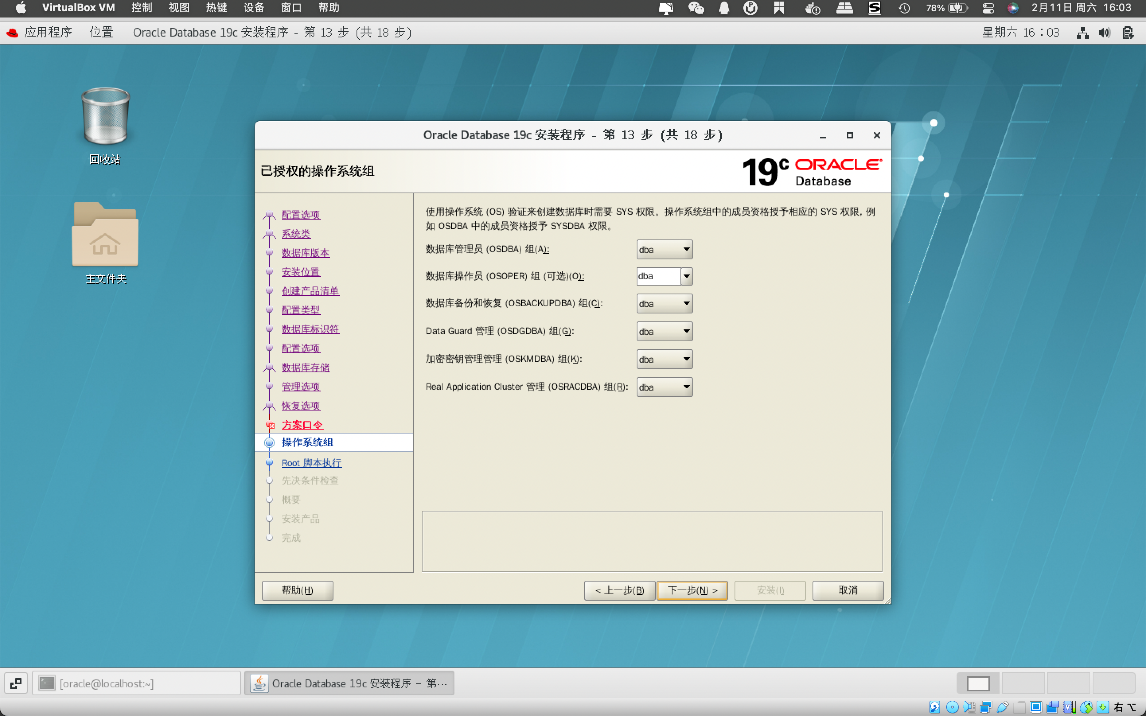Go to the 安装位置 step link
The height and width of the screenshot is (716, 1146).
[301, 272]
